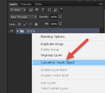Select the 이정표 group name
Screen dimensions: 105x93
(x=31, y=31)
